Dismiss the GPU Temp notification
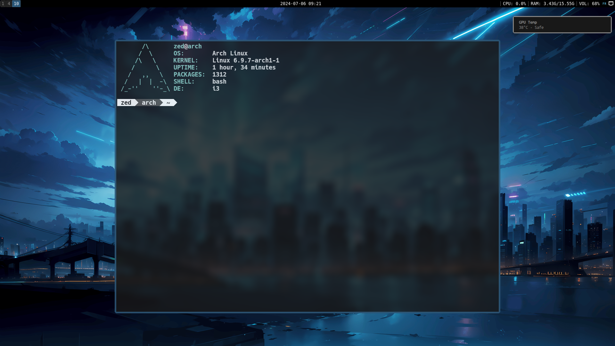 pos(562,25)
